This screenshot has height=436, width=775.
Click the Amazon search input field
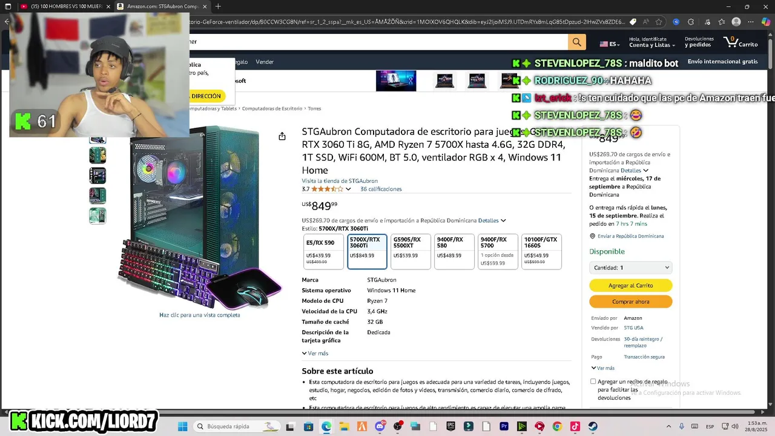378,42
